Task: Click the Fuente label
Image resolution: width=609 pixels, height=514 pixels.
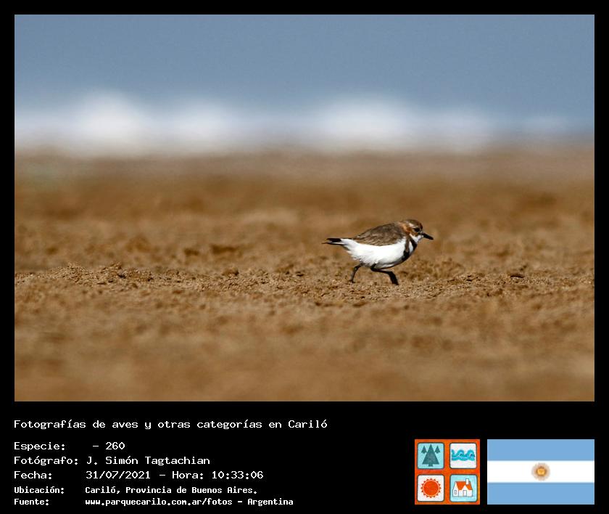Action: tap(31, 502)
